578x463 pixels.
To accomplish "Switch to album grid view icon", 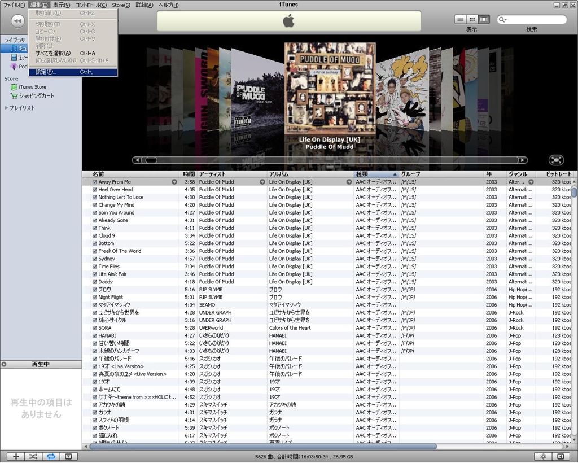I will point(472,19).
